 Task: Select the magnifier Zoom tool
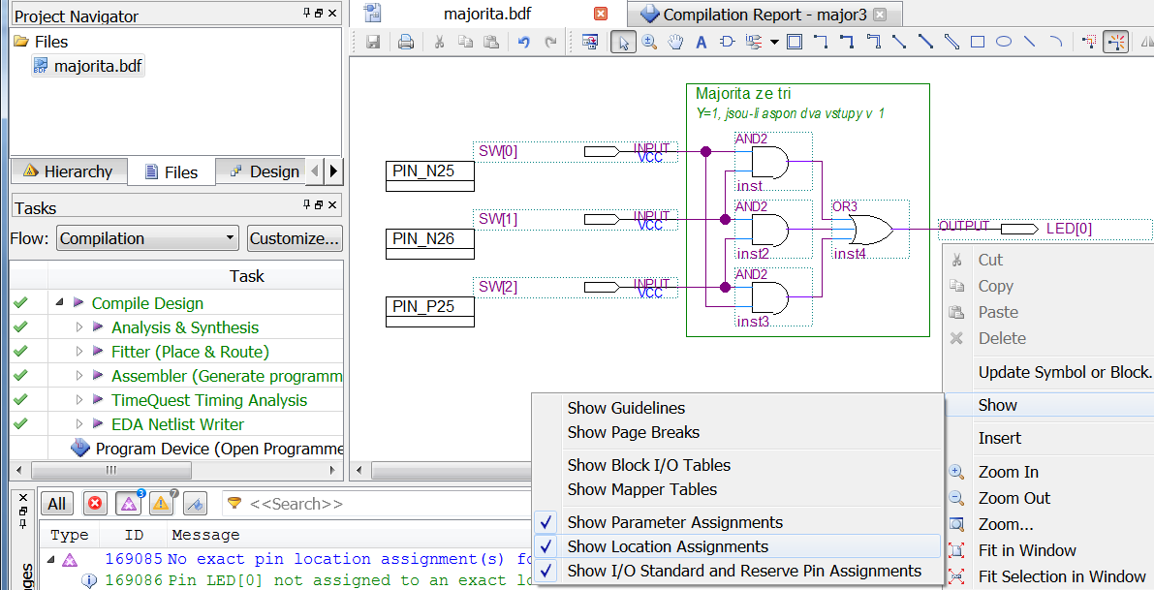(x=649, y=42)
